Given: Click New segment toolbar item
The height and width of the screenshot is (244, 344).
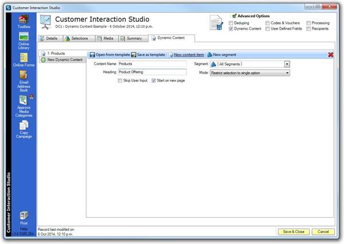Looking at the screenshot, I should coord(222,55).
